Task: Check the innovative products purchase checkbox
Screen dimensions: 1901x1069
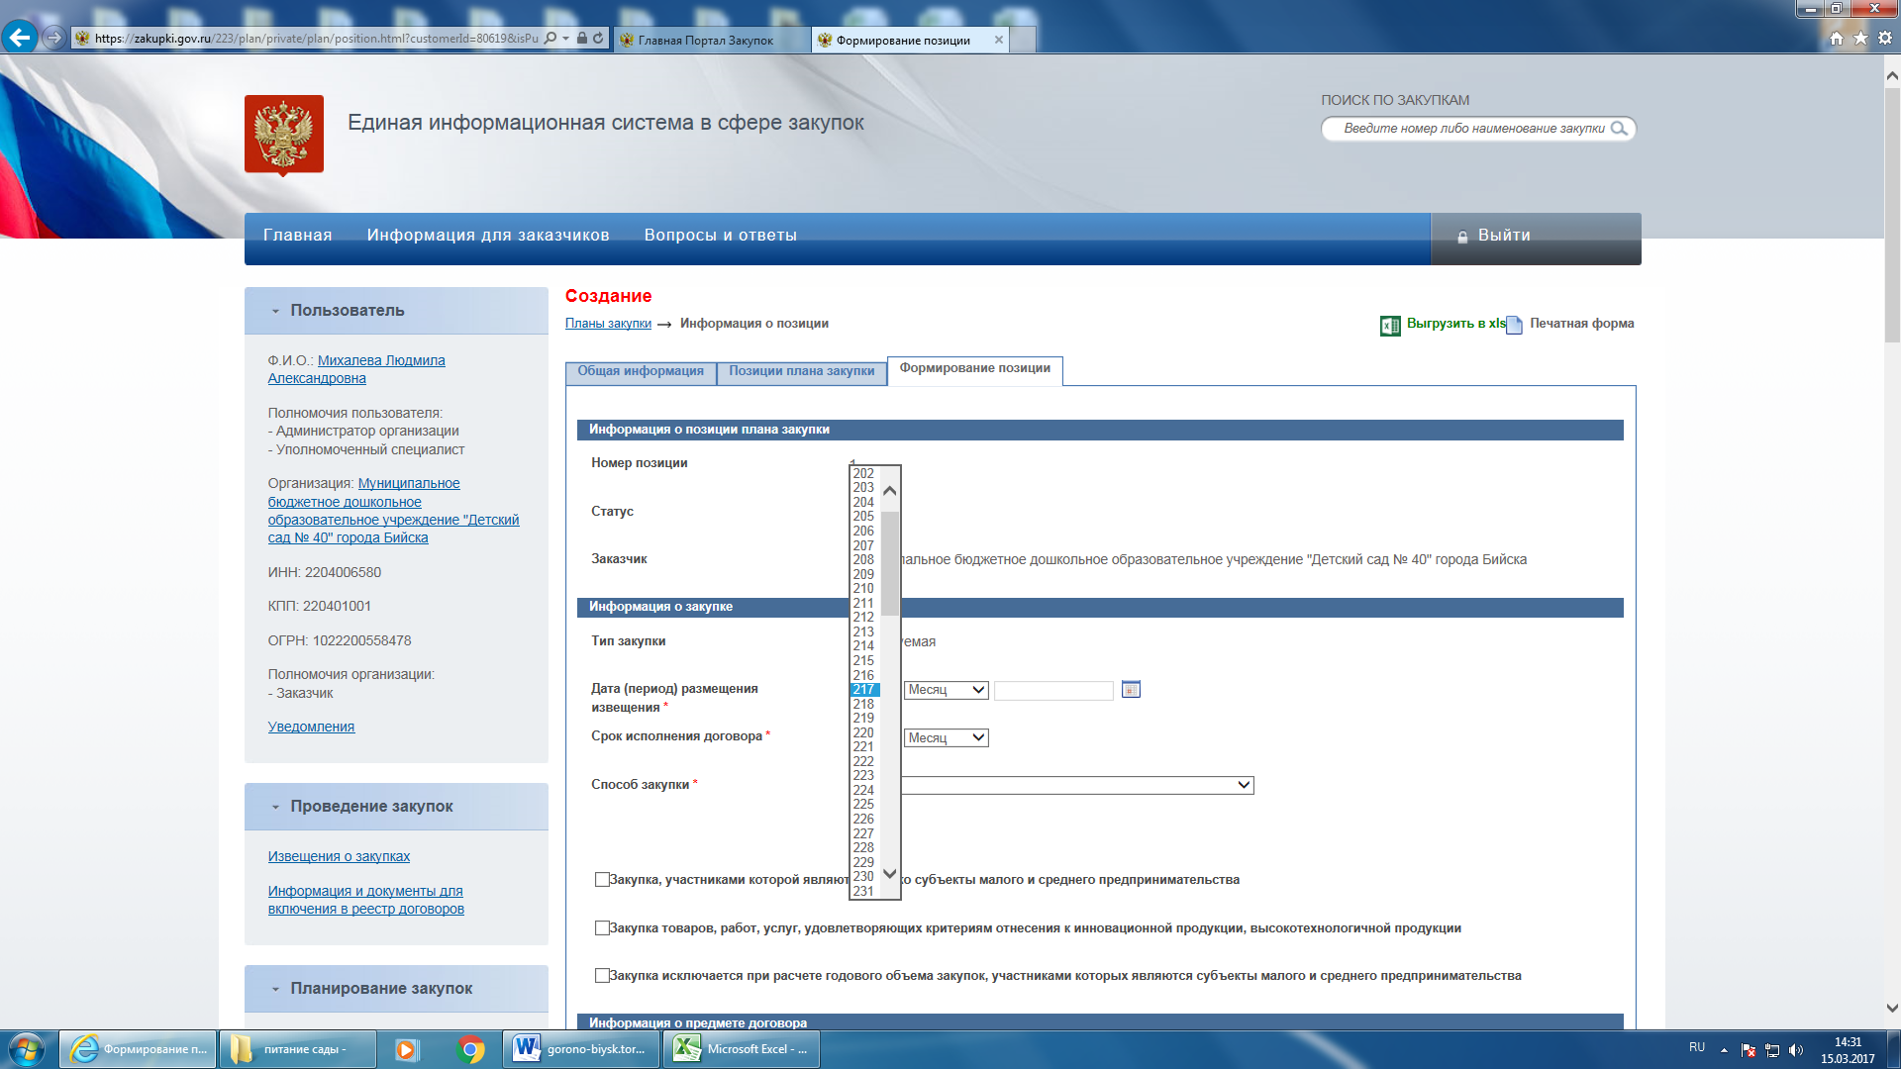Action: (x=602, y=928)
